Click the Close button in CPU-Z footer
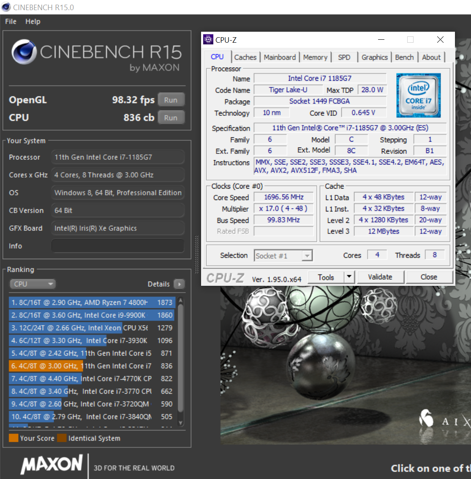This screenshot has height=479, width=471. pos(429,277)
